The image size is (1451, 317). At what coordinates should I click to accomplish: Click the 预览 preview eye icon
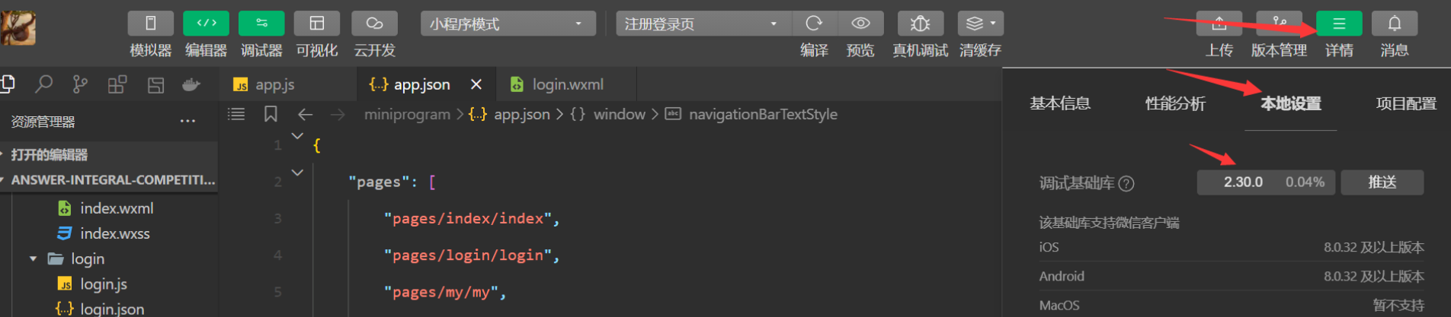[x=860, y=24]
